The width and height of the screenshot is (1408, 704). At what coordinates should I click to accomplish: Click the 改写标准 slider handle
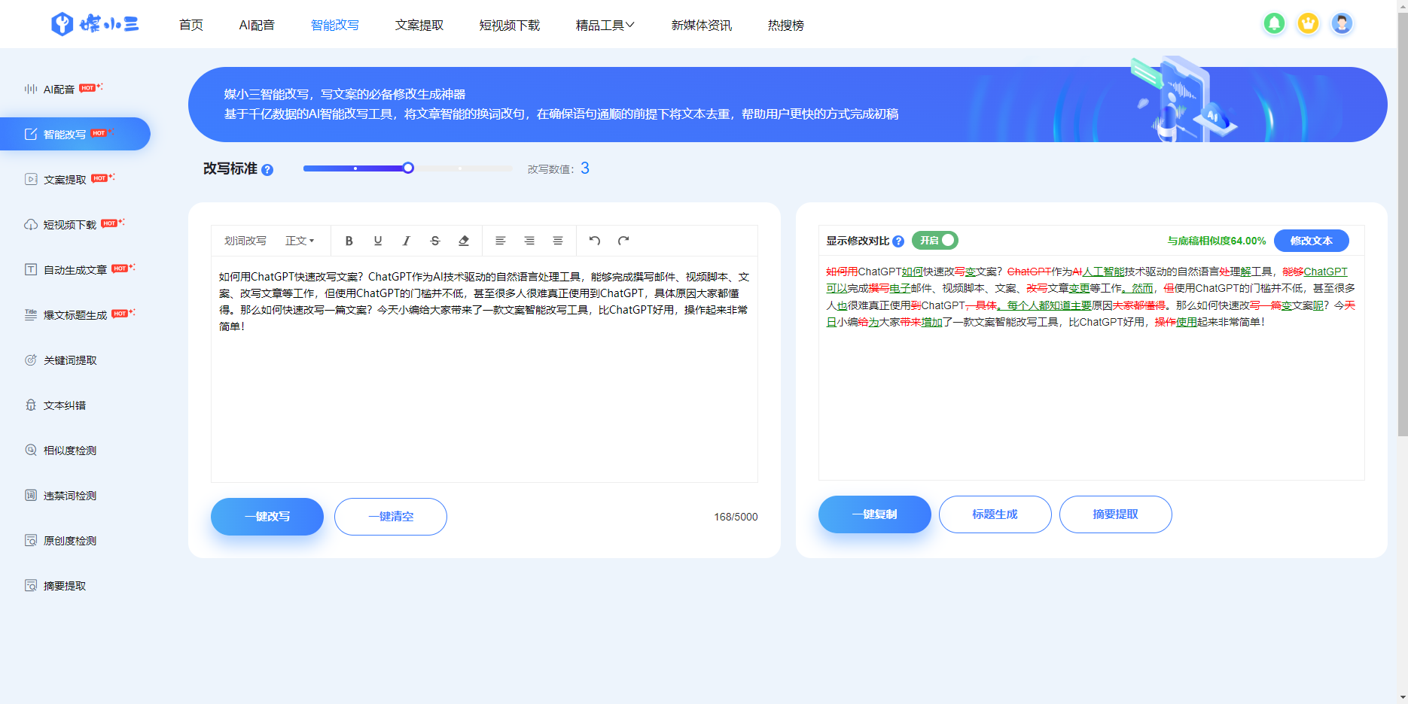[x=408, y=168]
